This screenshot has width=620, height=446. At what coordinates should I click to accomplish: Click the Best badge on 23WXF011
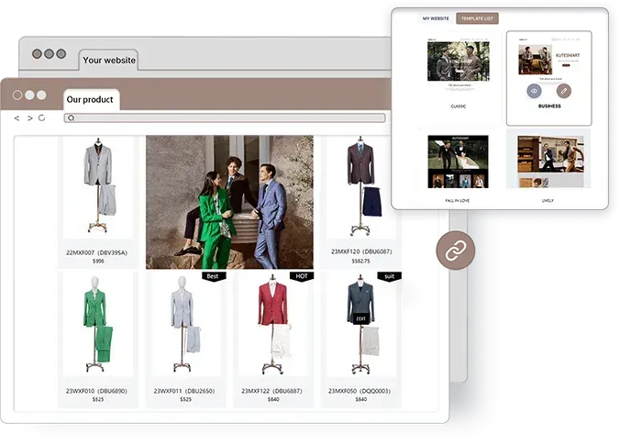click(214, 276)
